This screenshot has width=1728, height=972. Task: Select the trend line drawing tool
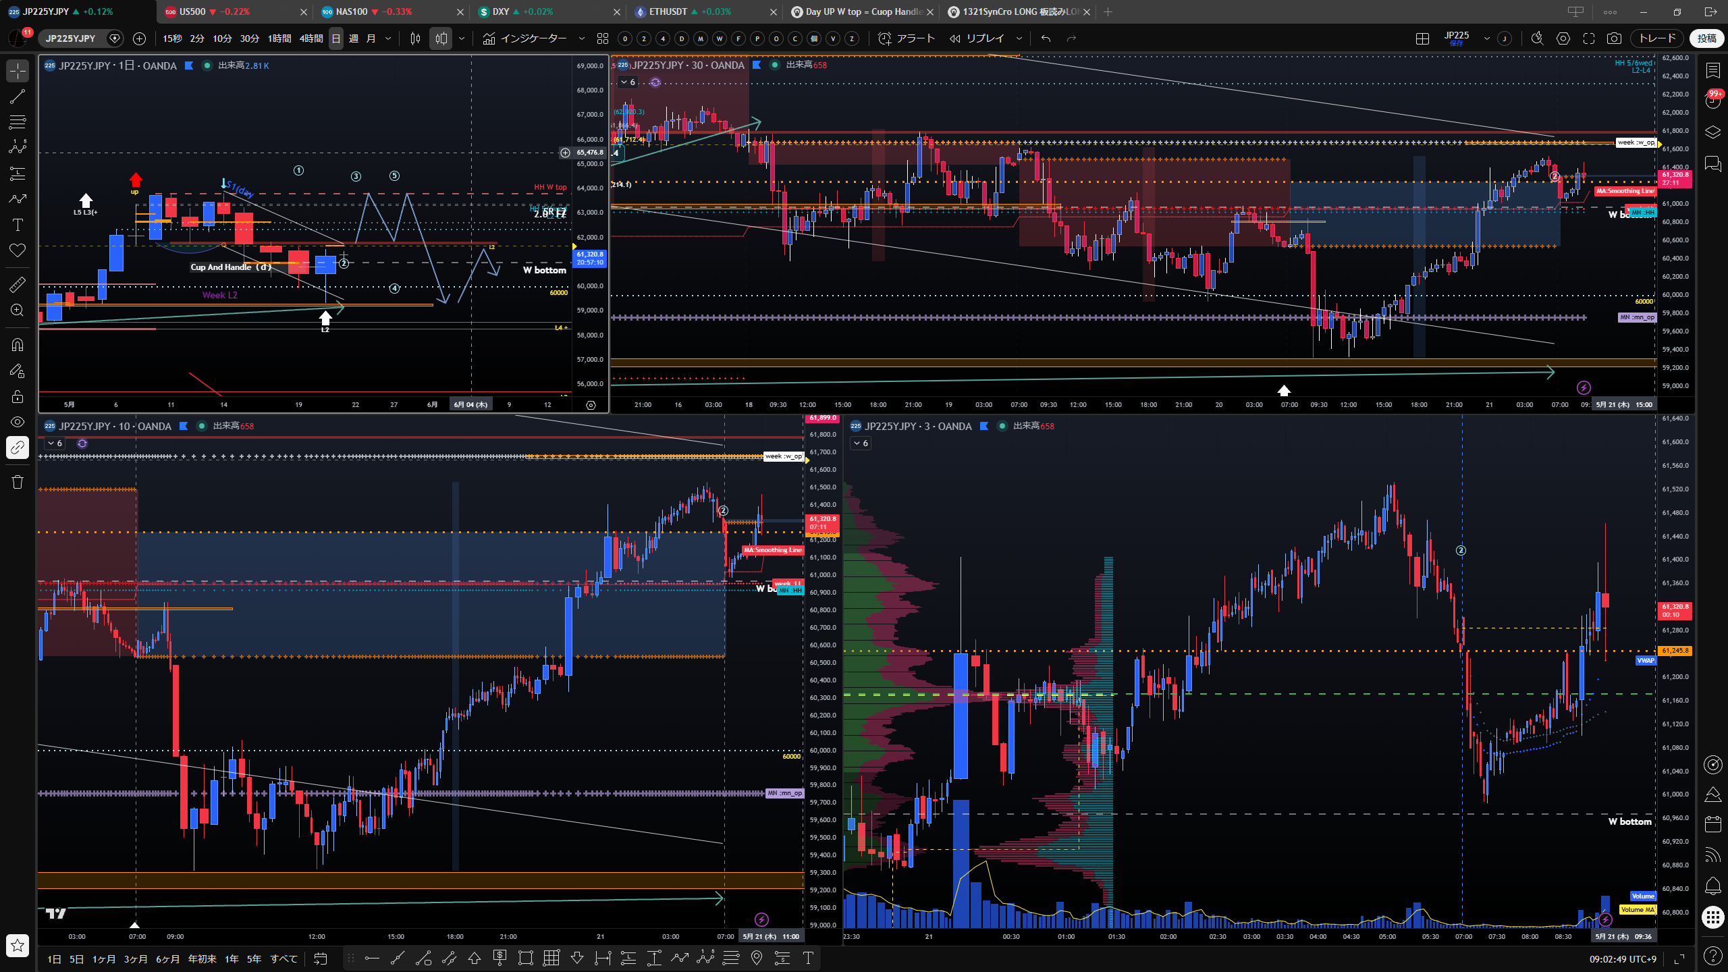coord(18,97)
